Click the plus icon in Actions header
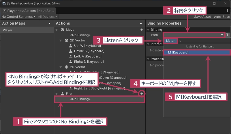Screen dimensions: 231x134 click(141, 23)
